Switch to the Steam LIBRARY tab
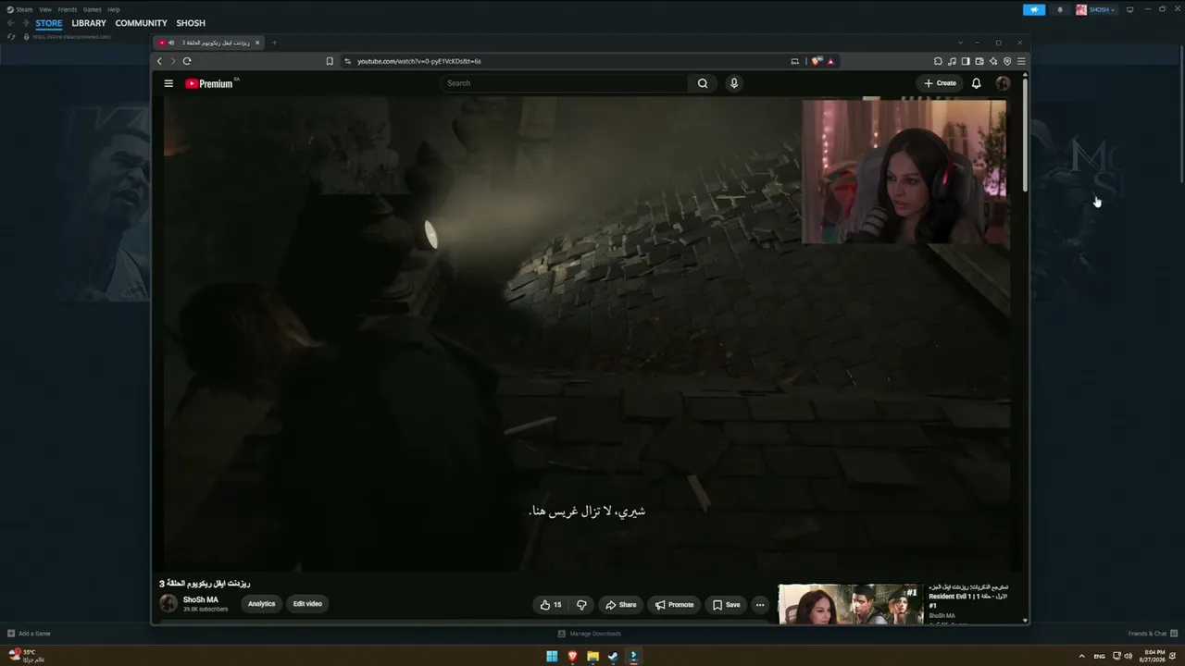 pyautogui.click(x=89, y=23)
